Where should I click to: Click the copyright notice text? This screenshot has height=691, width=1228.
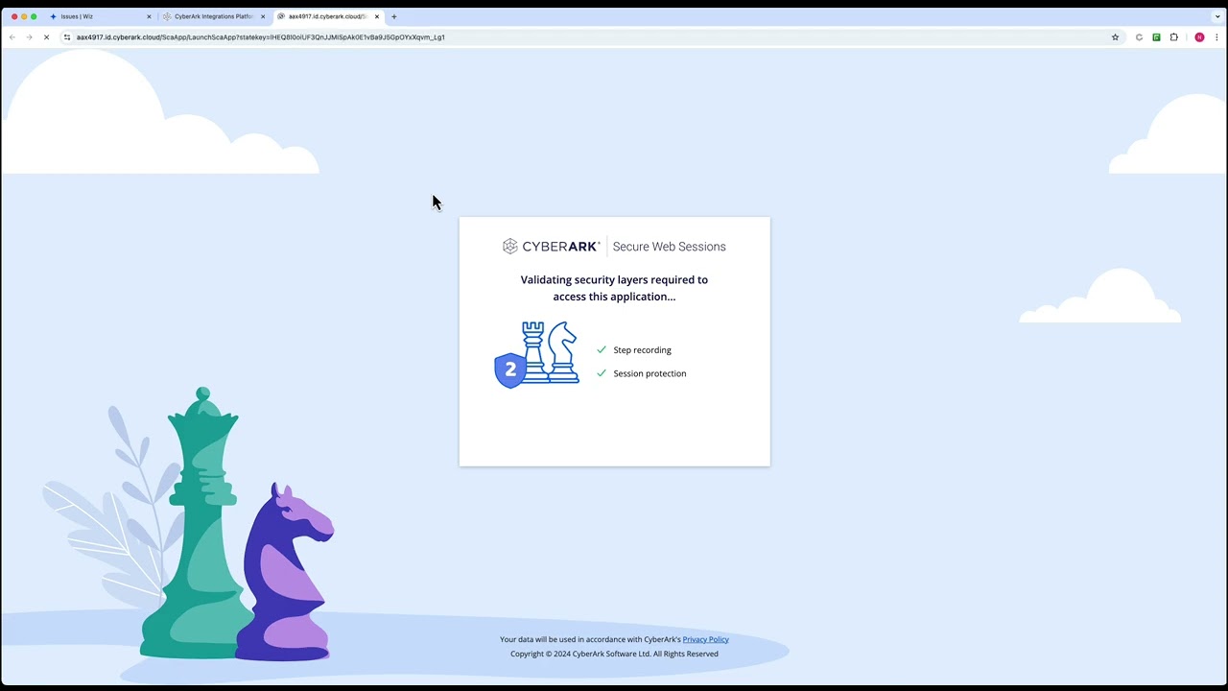(x=614, y=654)
